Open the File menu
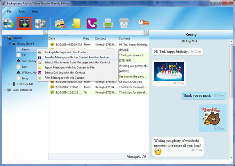 (x=9, y=11)
